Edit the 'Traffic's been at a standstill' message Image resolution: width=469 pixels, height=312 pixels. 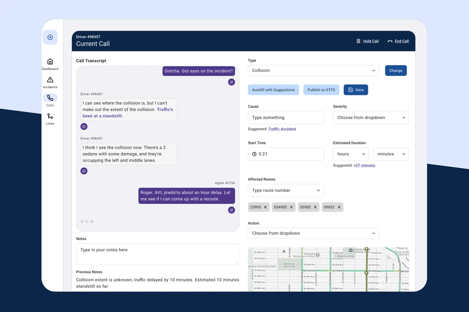point(84,126)
